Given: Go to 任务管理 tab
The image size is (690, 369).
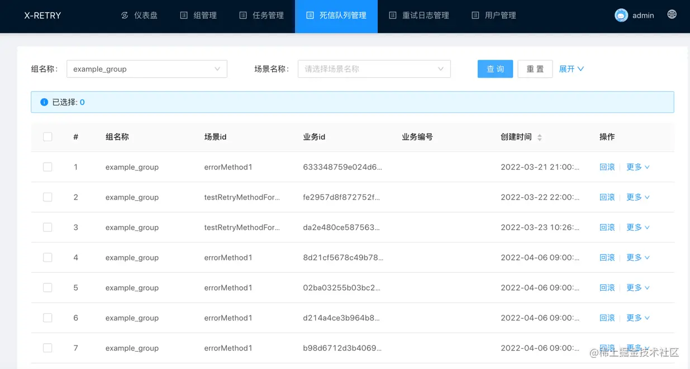Looking at the screenshot, I should [261, 16].
